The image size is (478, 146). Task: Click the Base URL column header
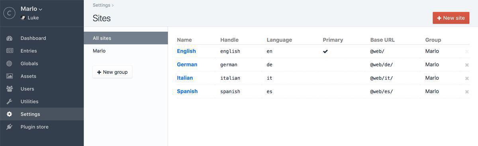click(382, 40)
